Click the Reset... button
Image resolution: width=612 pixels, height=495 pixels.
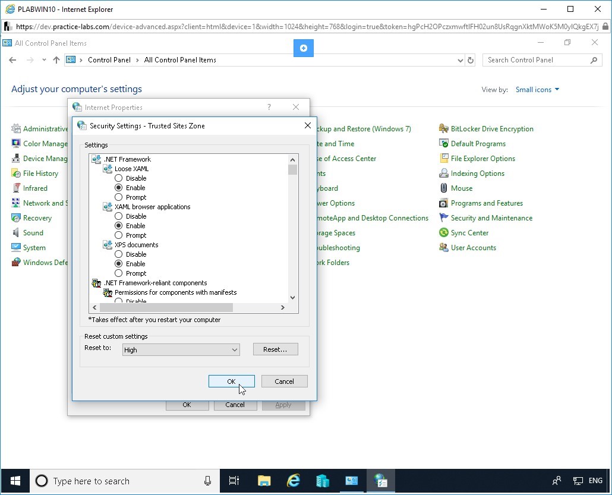pos(275,349)
